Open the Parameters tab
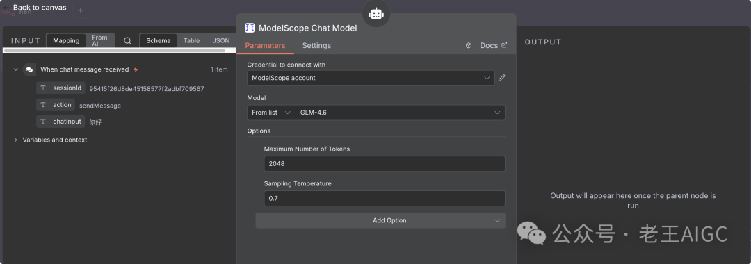Image resolution: width=751 pixels, height=264 pixels. [265, 45]
